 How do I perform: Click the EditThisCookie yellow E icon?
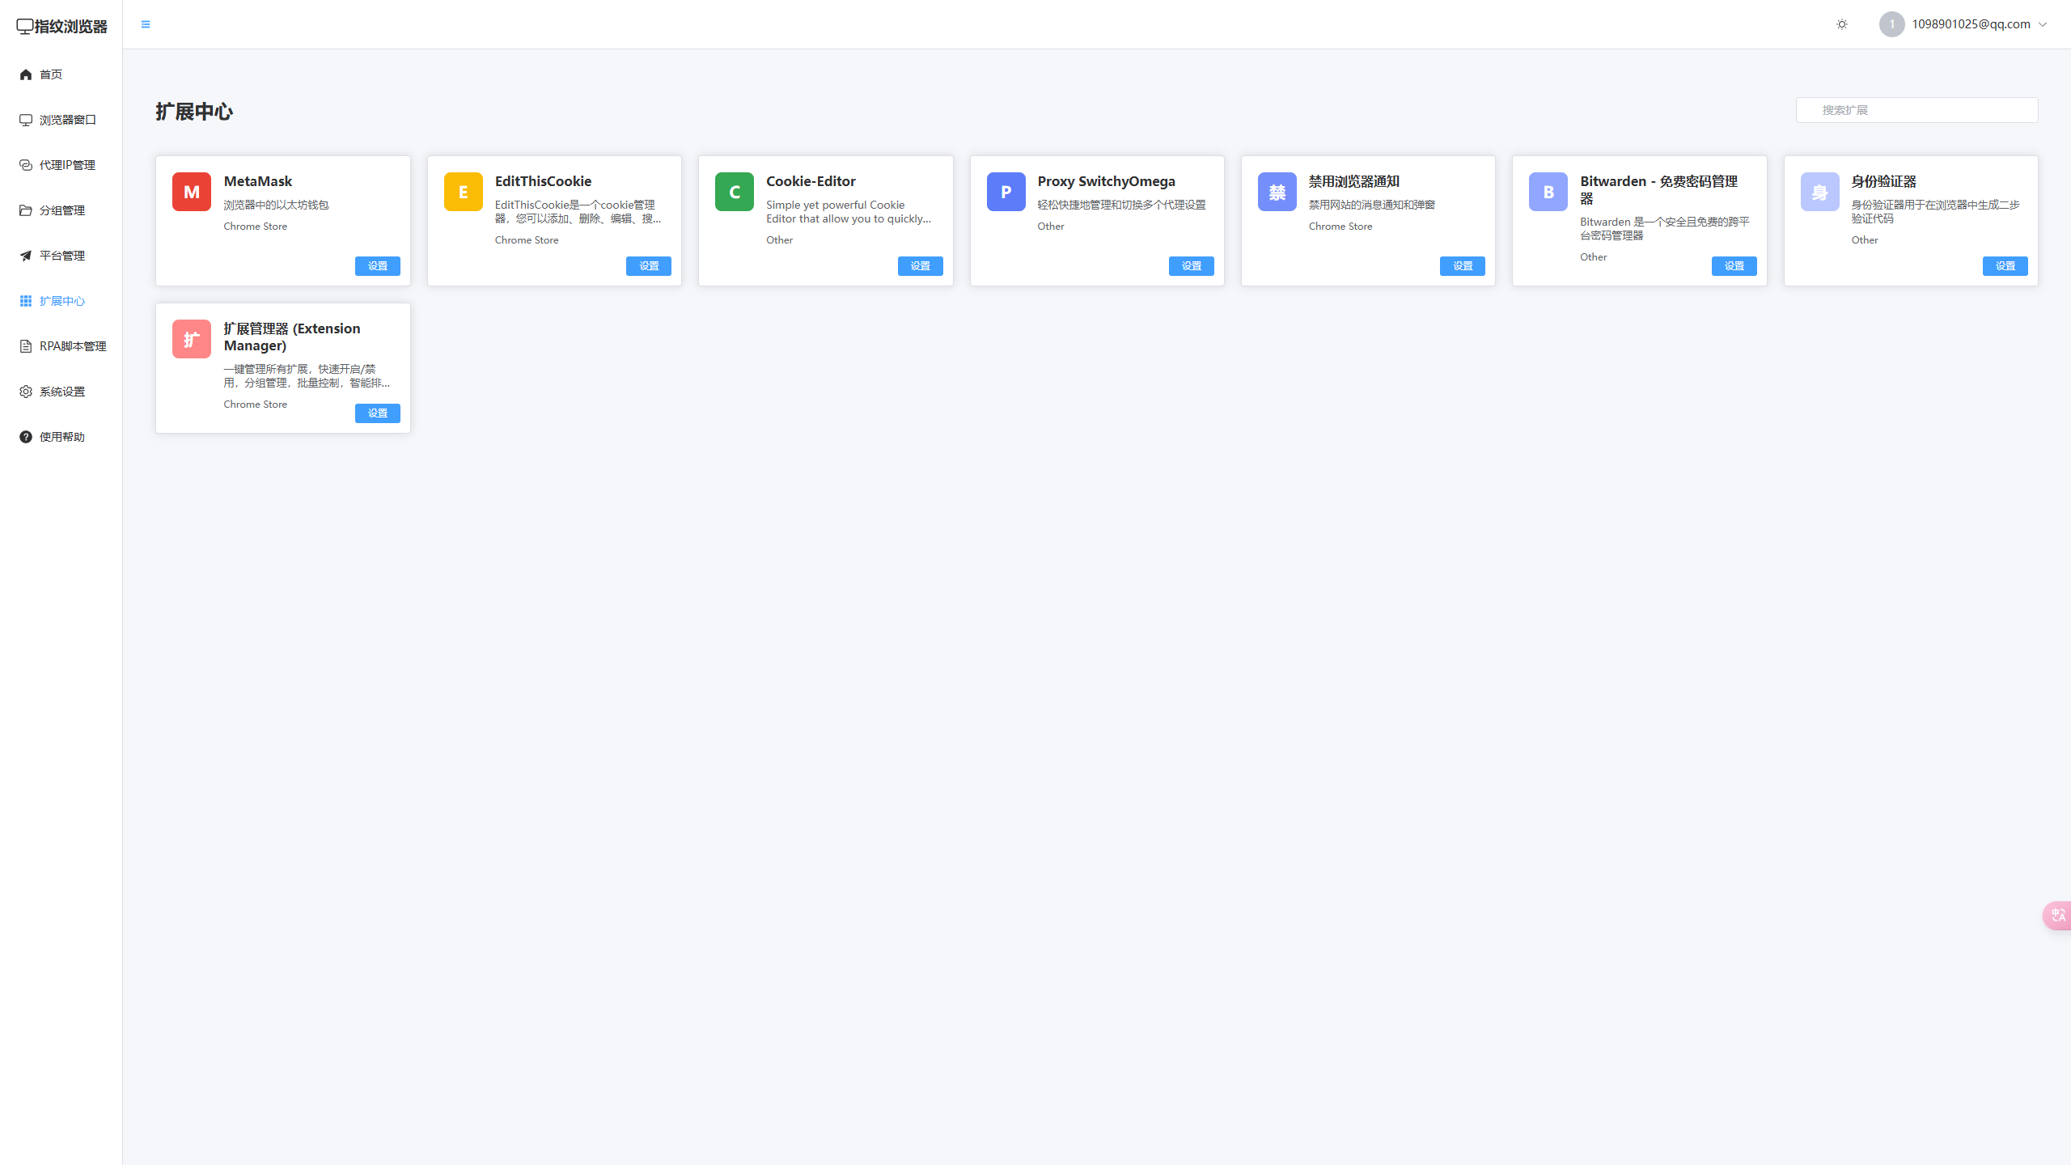pos(463,192)
